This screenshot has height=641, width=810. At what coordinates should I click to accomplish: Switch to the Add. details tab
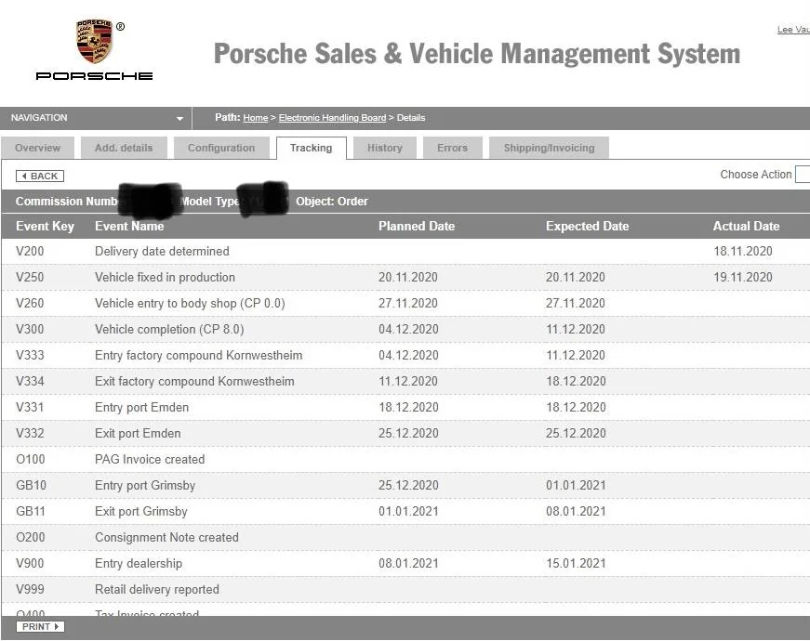[124, 148]
